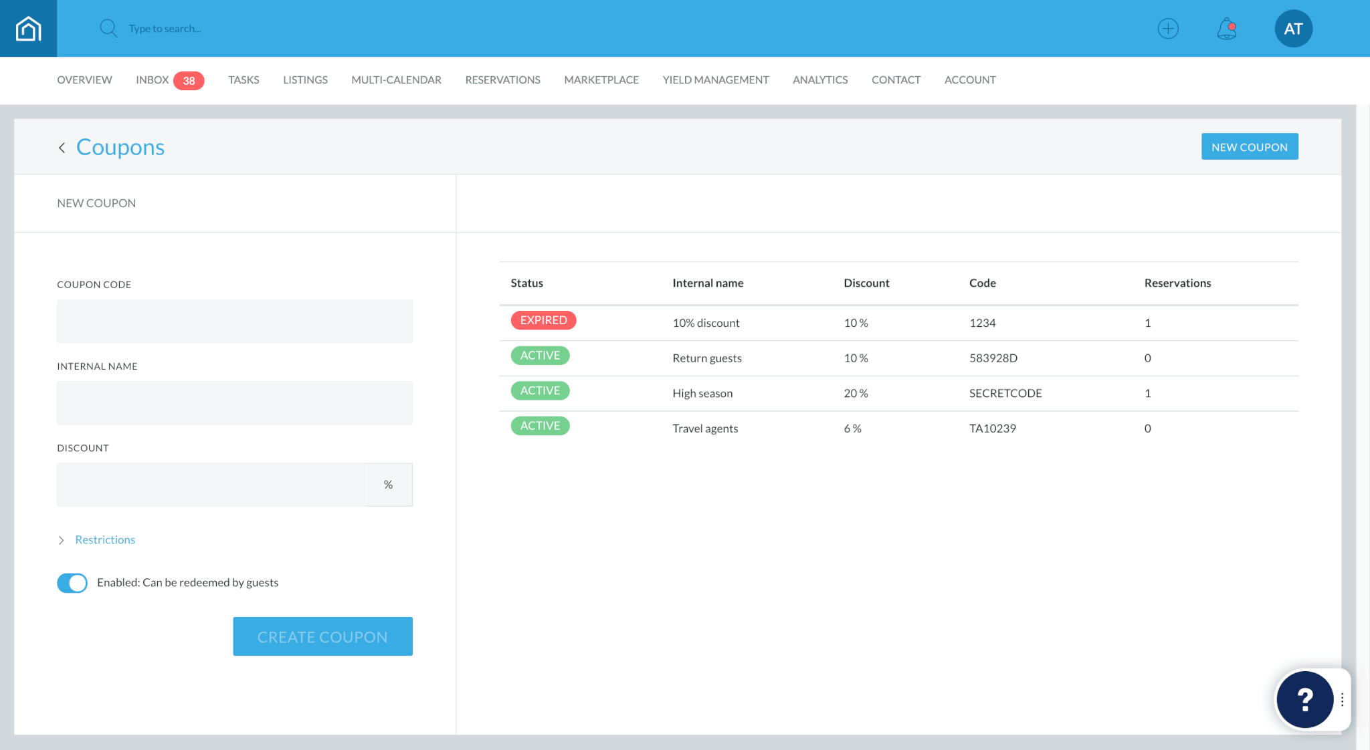Screen dimensions: 1370x750
Task: Click the home icon in the top left
Action: coord(29,27)
